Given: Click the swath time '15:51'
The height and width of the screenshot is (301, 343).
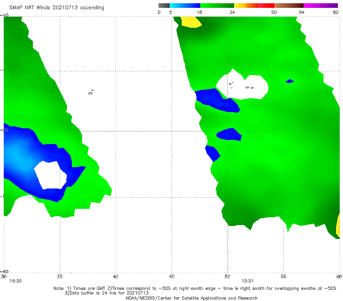Looking at the screenshot, I should [248, 281].
